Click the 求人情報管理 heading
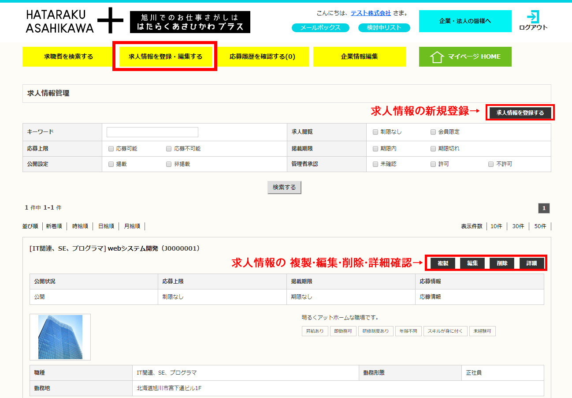This screenshot has height=398, width=572. pos(48,93)
